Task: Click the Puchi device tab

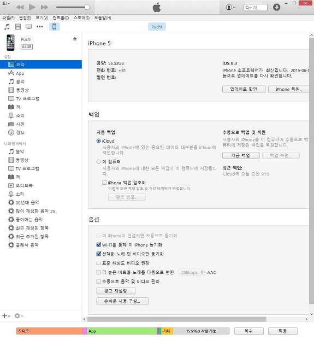Action: click(157, 27)
